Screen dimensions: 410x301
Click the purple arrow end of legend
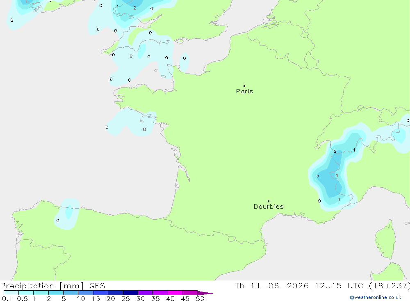pyautogui.click(x=205, y=293)
